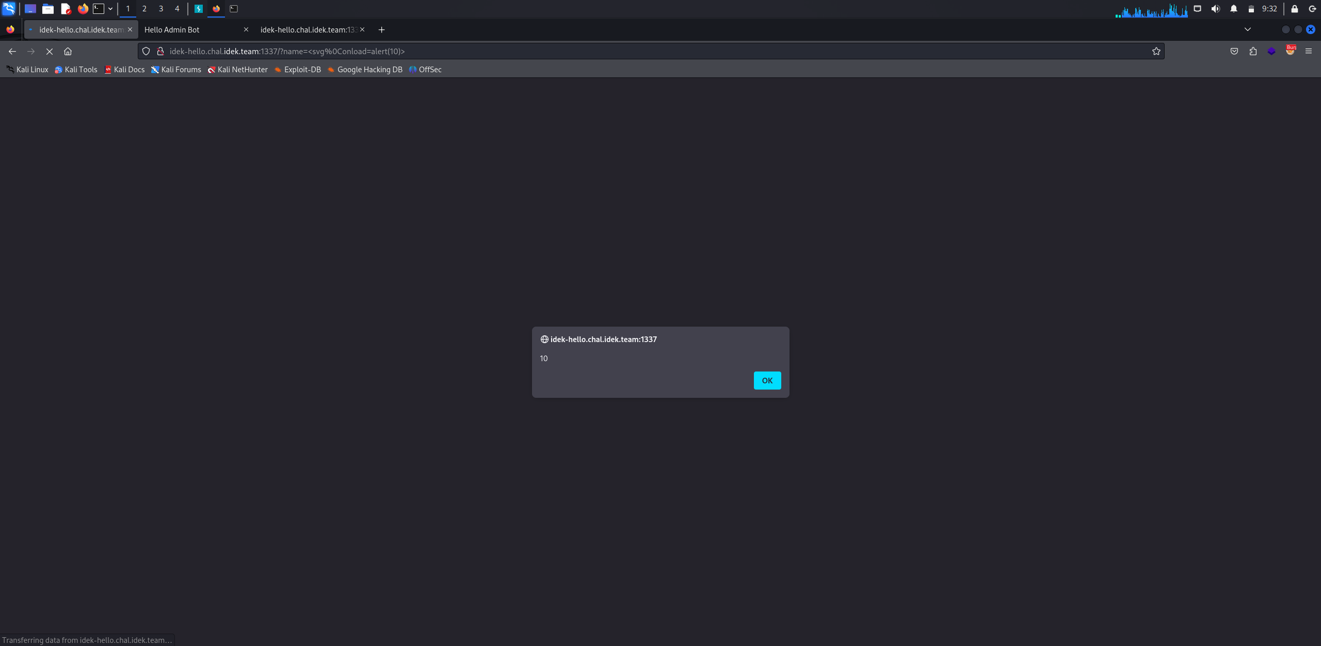View site security lock information
The height and width of the screenshot is (646, 1321).
[160, 51]
